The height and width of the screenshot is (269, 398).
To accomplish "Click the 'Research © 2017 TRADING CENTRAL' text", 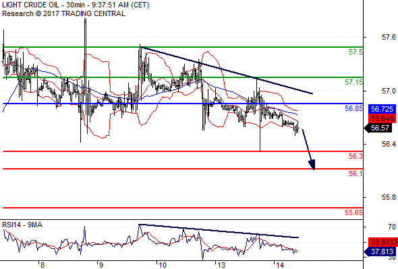I will pyautogui.click(x=63, y=13).
